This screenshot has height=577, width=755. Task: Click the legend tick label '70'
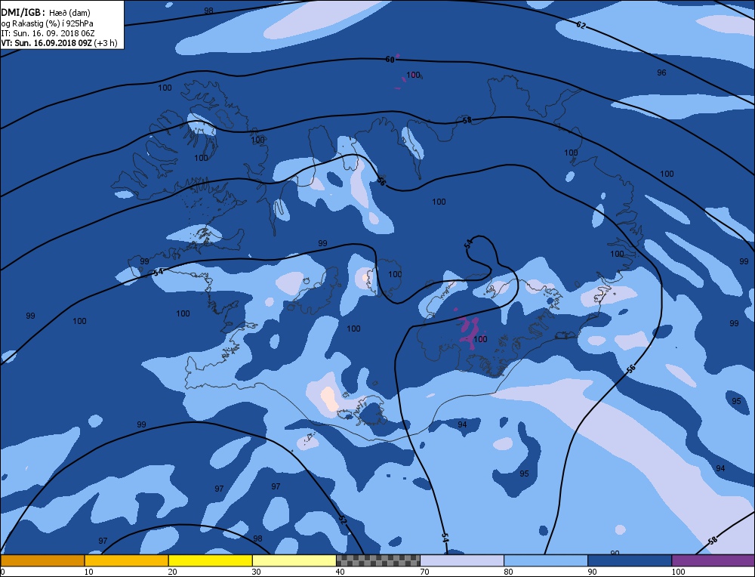pos(424,572)
